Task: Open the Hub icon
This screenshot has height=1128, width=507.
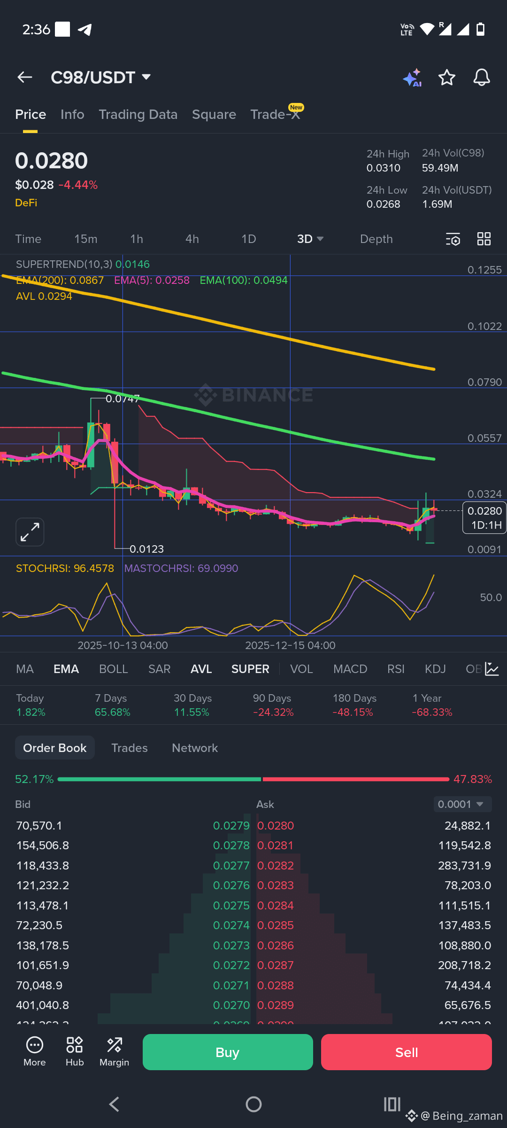Action: (x=75, y=1052)
